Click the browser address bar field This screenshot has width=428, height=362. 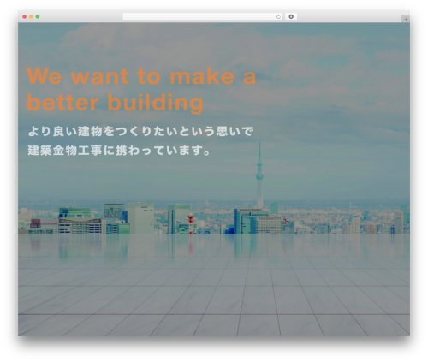click(x=203, y=17)
